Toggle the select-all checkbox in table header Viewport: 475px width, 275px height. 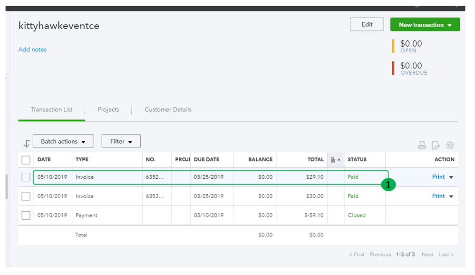tap(26, 160)
